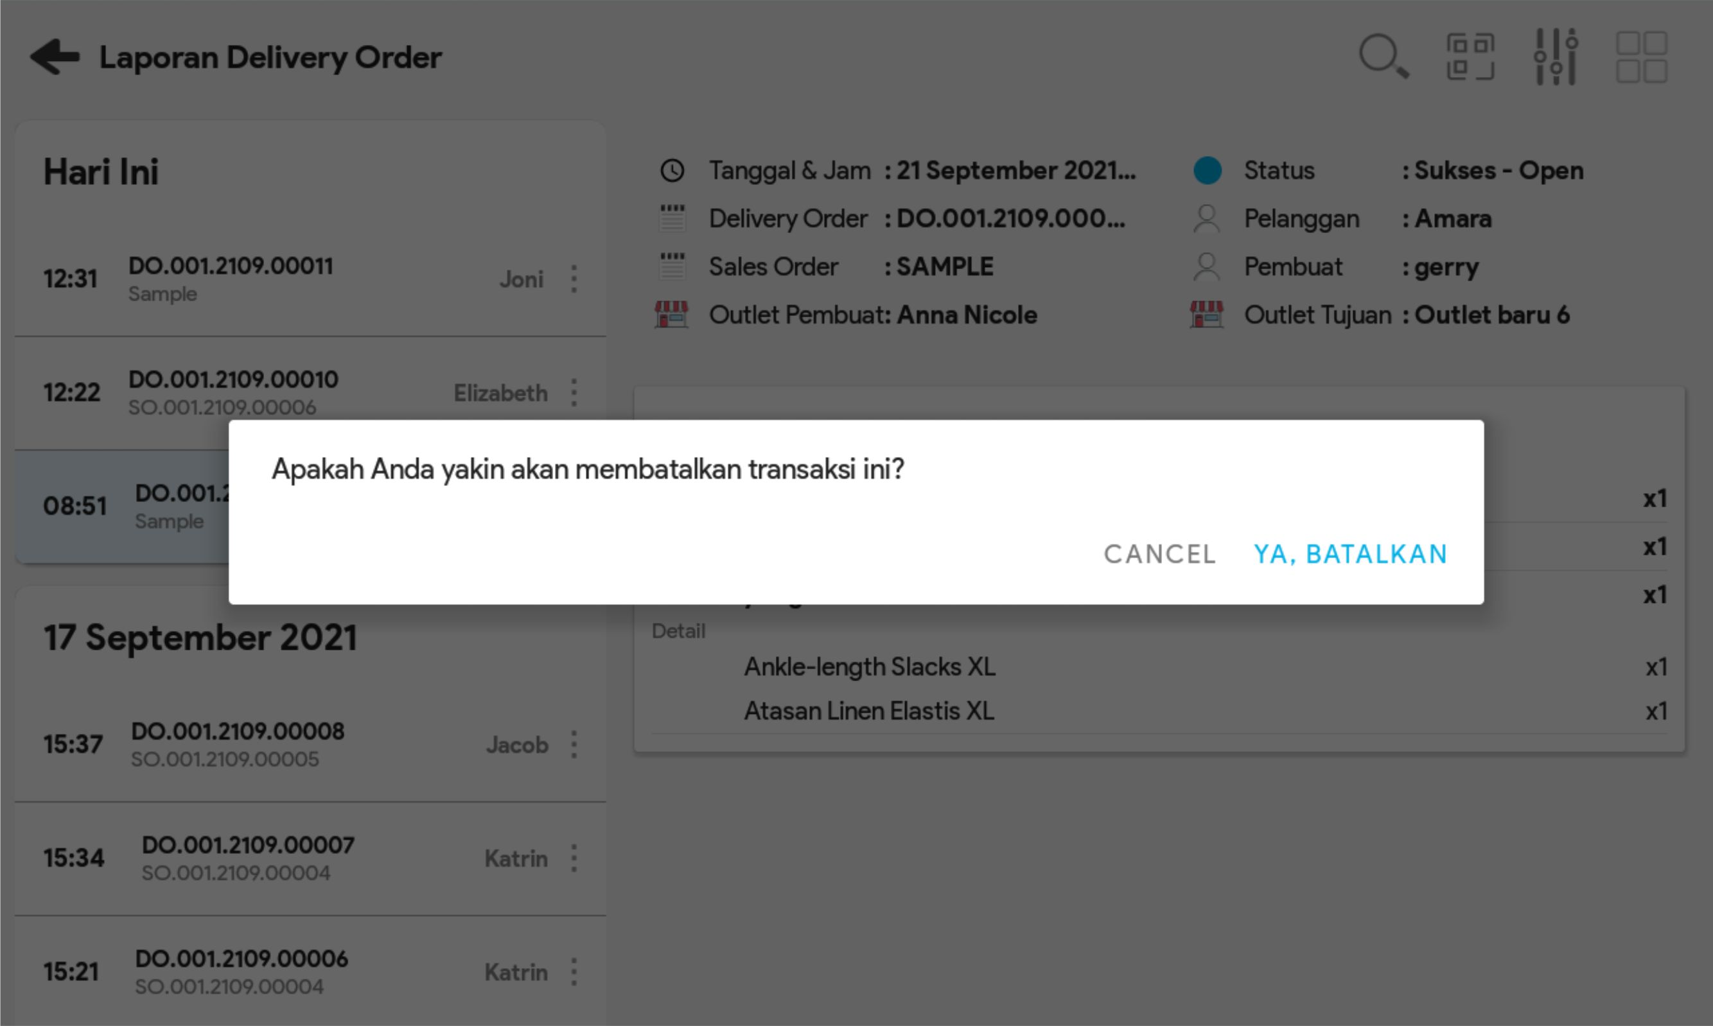Click the clock icon beside Tanggal & Jam
Image resolution: width=1713 pixels, height=1026 pixels.
671,171
